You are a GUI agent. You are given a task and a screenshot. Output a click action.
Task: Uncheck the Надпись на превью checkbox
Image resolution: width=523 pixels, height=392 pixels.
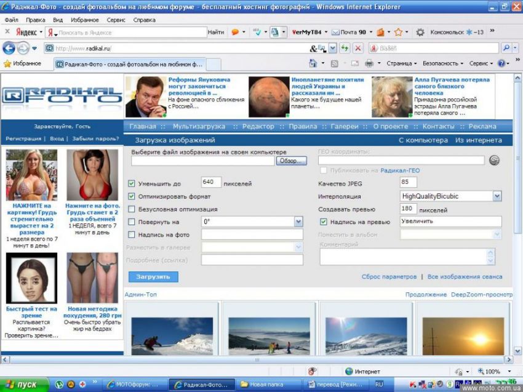pyautogui.click(x=324, y=222)
